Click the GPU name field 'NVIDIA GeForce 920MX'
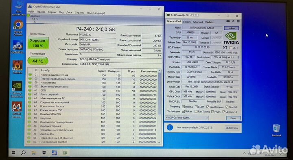Screen dimensions: 293x160 202,28
